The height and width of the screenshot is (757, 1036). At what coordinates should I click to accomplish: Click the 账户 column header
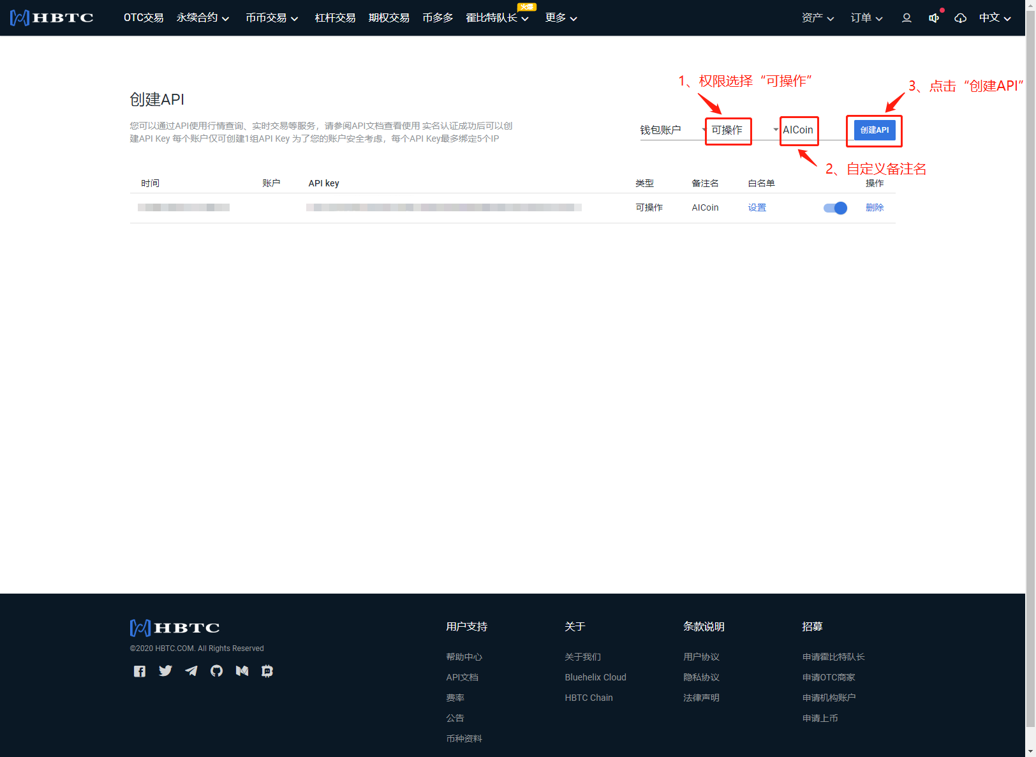[271, 183]
